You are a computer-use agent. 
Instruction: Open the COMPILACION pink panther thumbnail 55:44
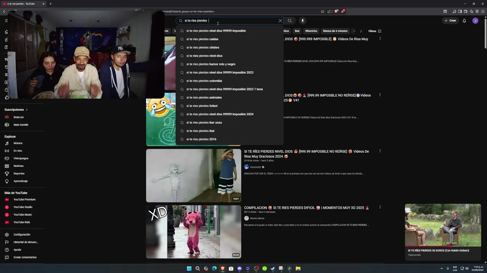[194, 232]
